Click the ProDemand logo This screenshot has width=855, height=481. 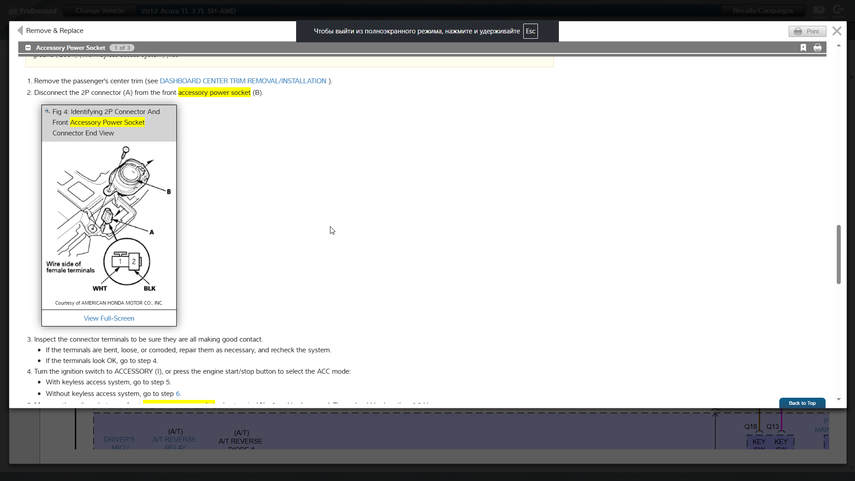click(x=33, y=11)
